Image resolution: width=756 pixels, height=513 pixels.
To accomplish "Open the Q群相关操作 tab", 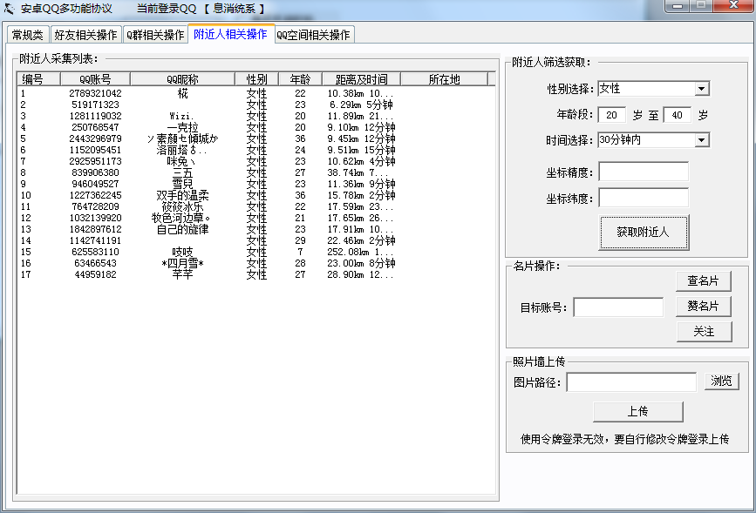I will 155,35.
